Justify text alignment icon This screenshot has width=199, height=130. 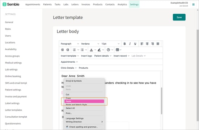pyautogui.click(x=158, y=44)
